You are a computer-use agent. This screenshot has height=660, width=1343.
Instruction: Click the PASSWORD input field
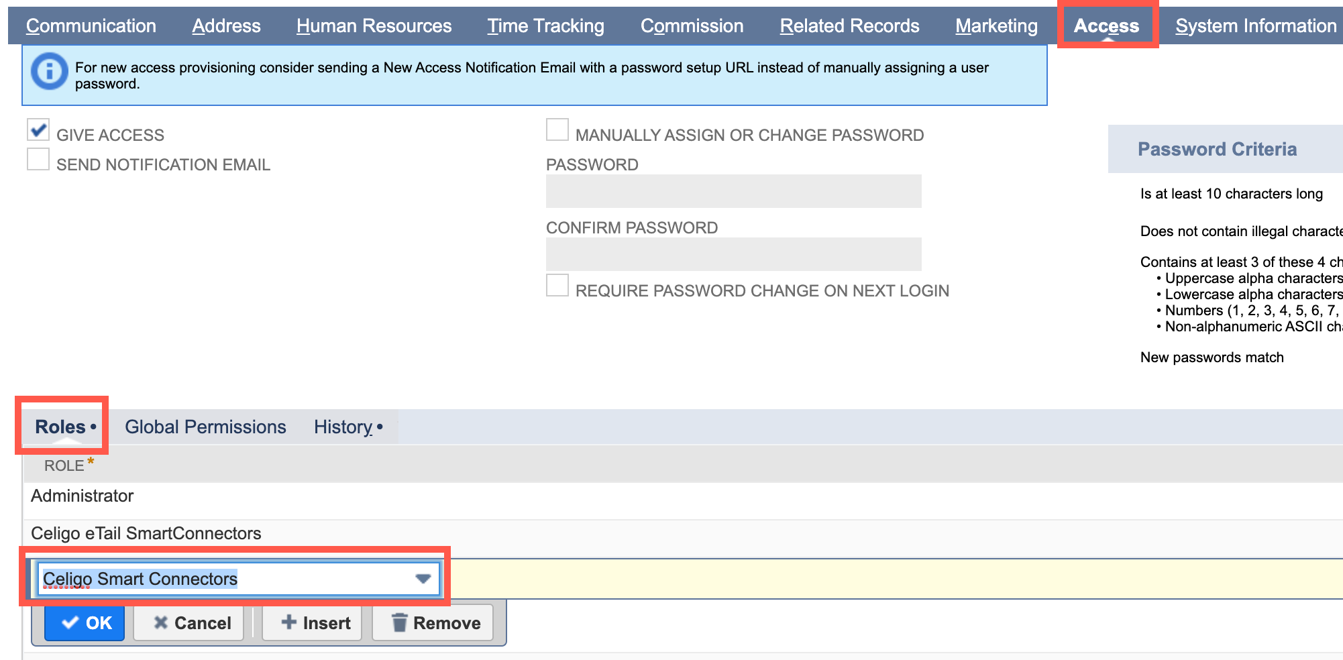click(733, 190)
